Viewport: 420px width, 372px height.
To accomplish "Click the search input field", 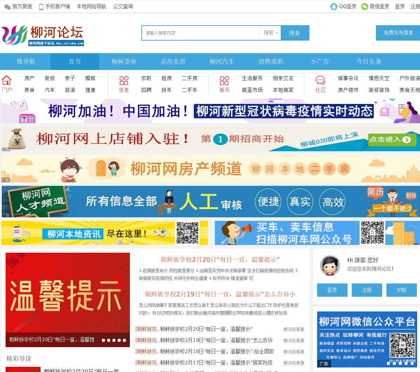I will (x=201, y=33).
